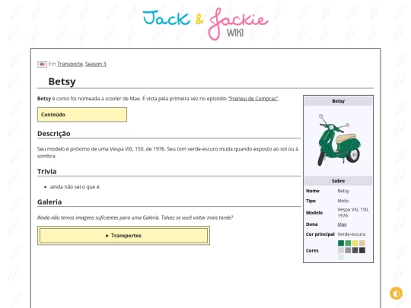Select the dark gray color swatch

(355, 250)
